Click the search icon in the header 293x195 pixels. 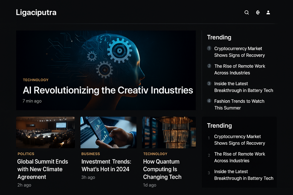(246, 12)
